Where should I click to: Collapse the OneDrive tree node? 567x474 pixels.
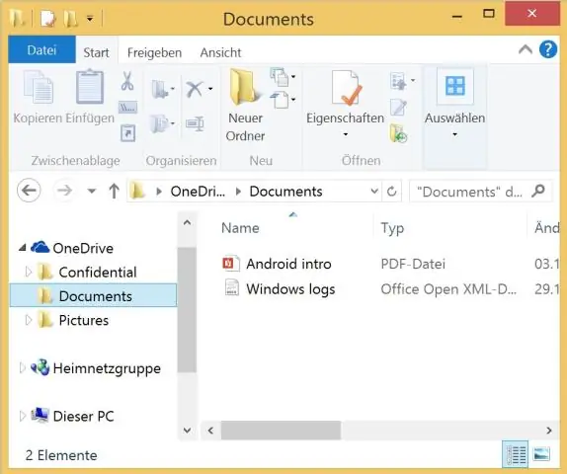coord(23,248)
